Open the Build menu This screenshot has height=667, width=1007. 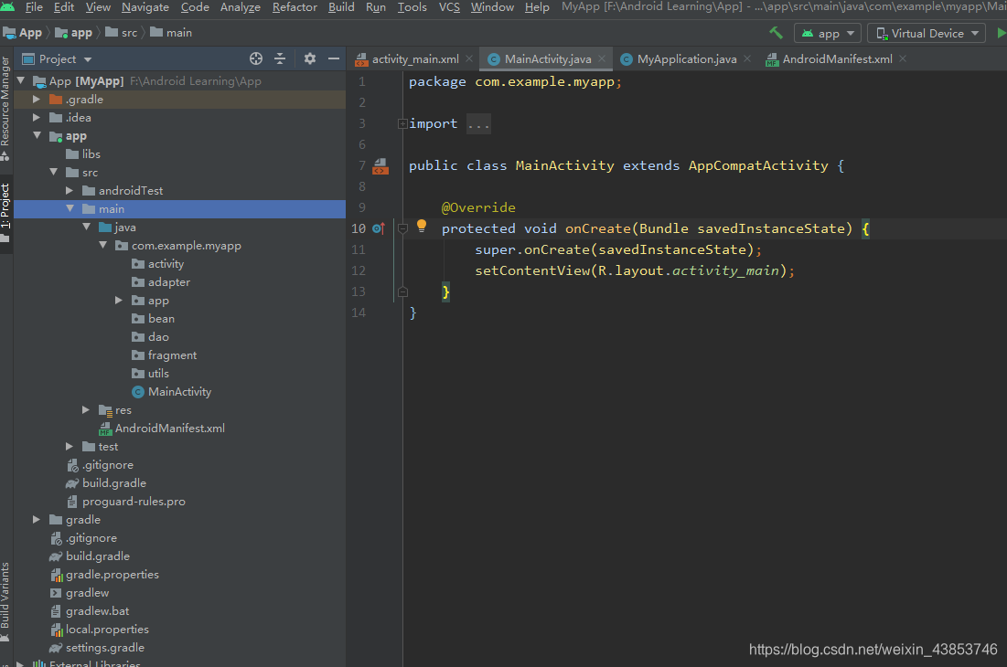341,7
